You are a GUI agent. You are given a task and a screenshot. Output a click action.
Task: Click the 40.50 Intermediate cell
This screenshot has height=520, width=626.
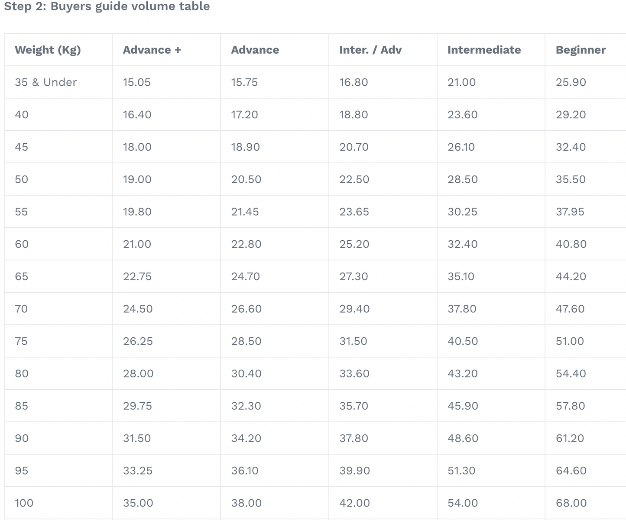pyautogui.click(x=463, y=341)
